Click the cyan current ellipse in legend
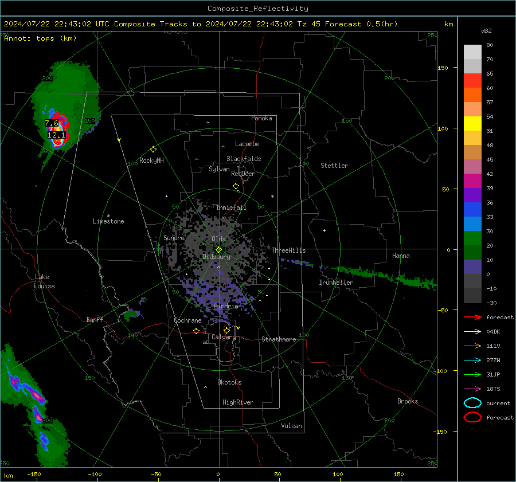Image resolution: width=516 pixels, height=482 pixels. click(x=472, y=403)
